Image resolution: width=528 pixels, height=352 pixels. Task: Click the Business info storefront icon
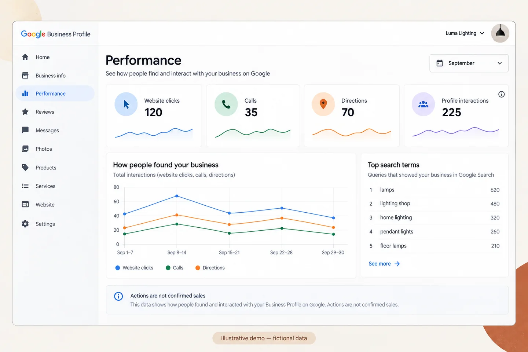[x=25, y=75]
